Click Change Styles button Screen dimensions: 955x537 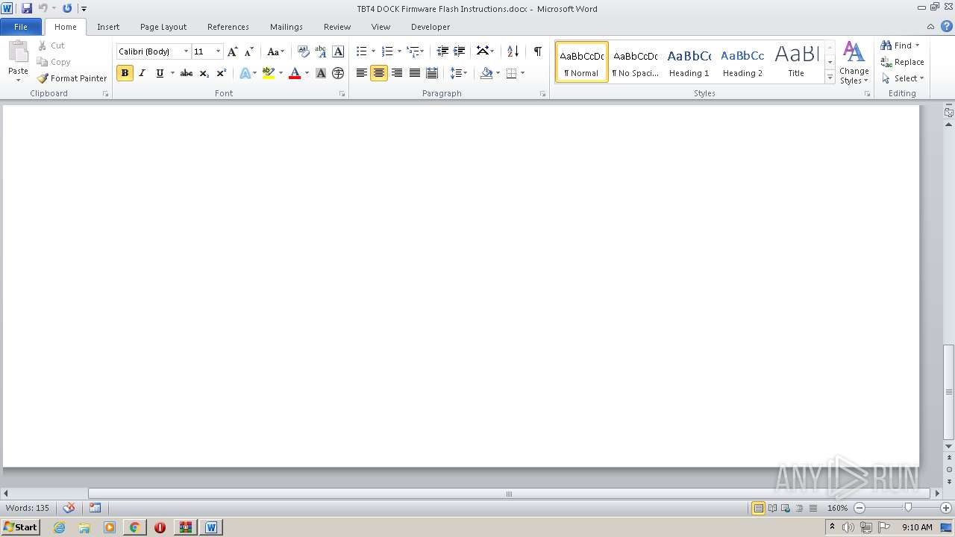coord(854,63)
